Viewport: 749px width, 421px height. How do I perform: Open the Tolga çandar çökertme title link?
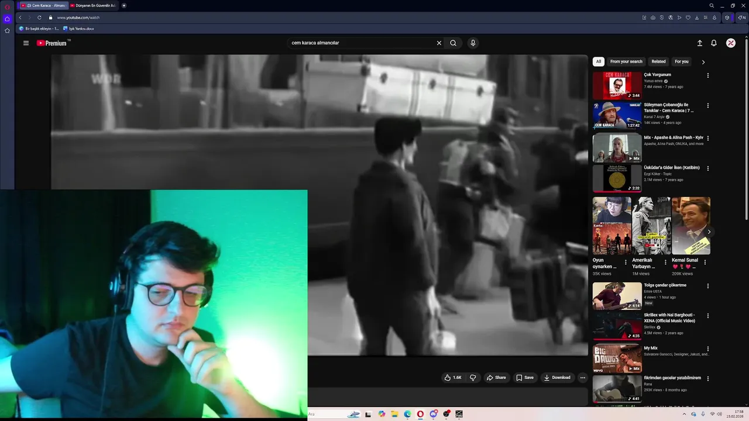(665, 285)
